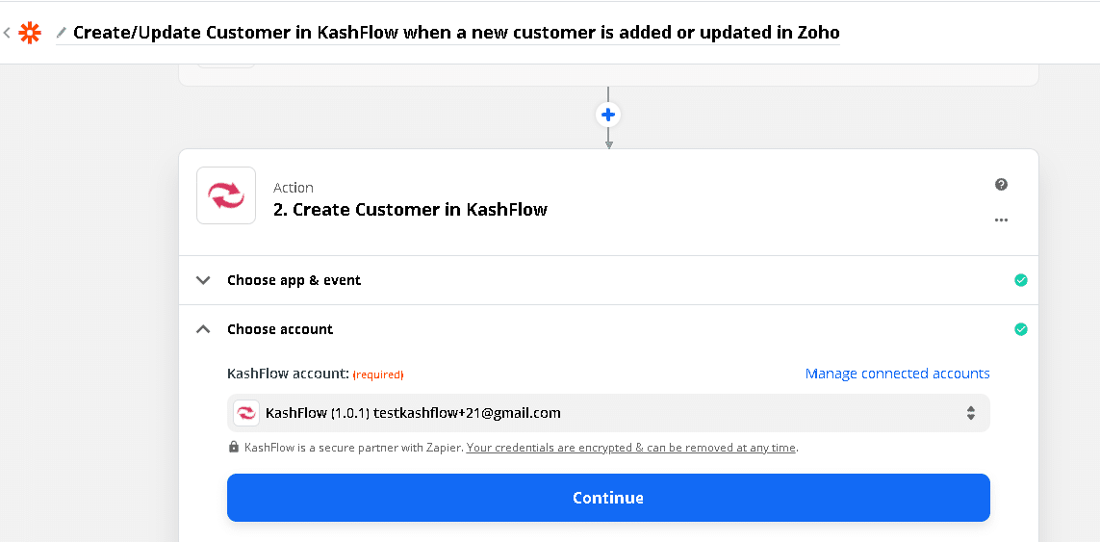Click the orange Zapier logo
Screen dimensions: 1100x542
(30, 34)
